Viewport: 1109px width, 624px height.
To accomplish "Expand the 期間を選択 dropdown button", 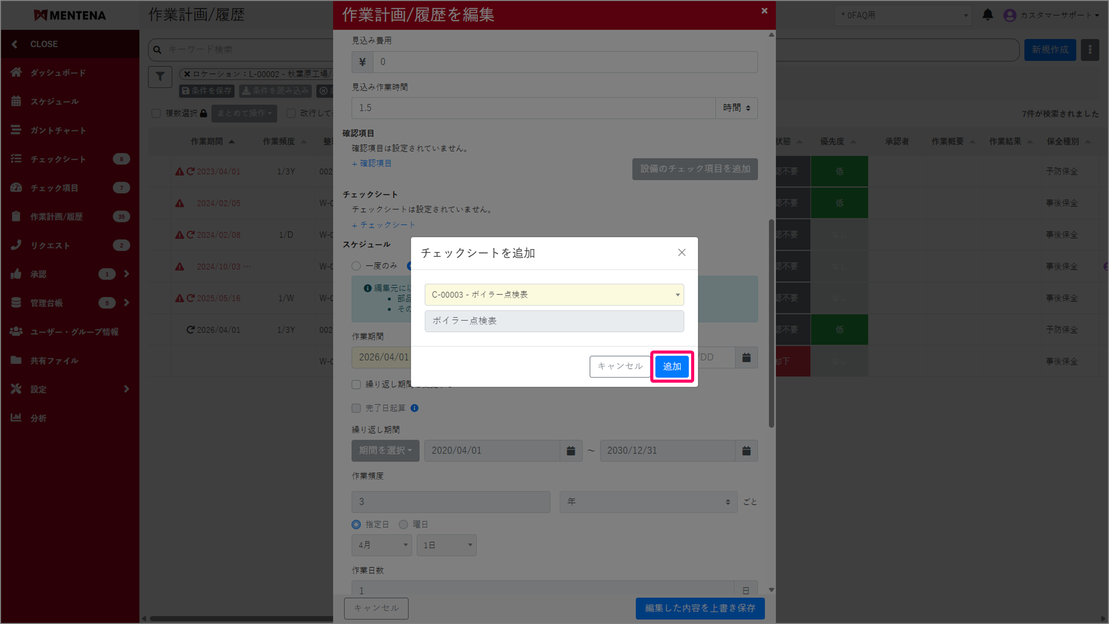I will (x=385, y=451).
